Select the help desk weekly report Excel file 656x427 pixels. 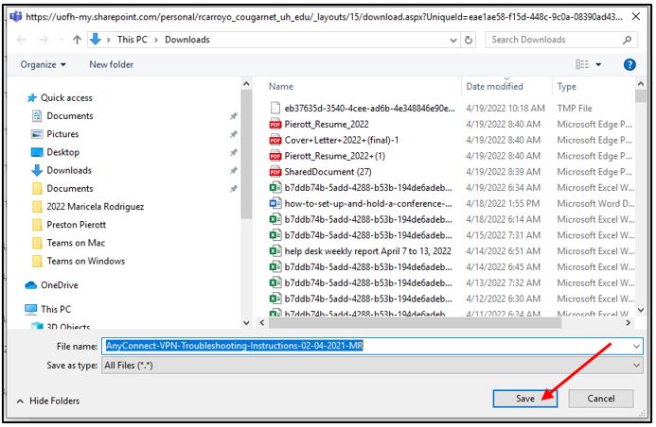click(x=367, y=250)
